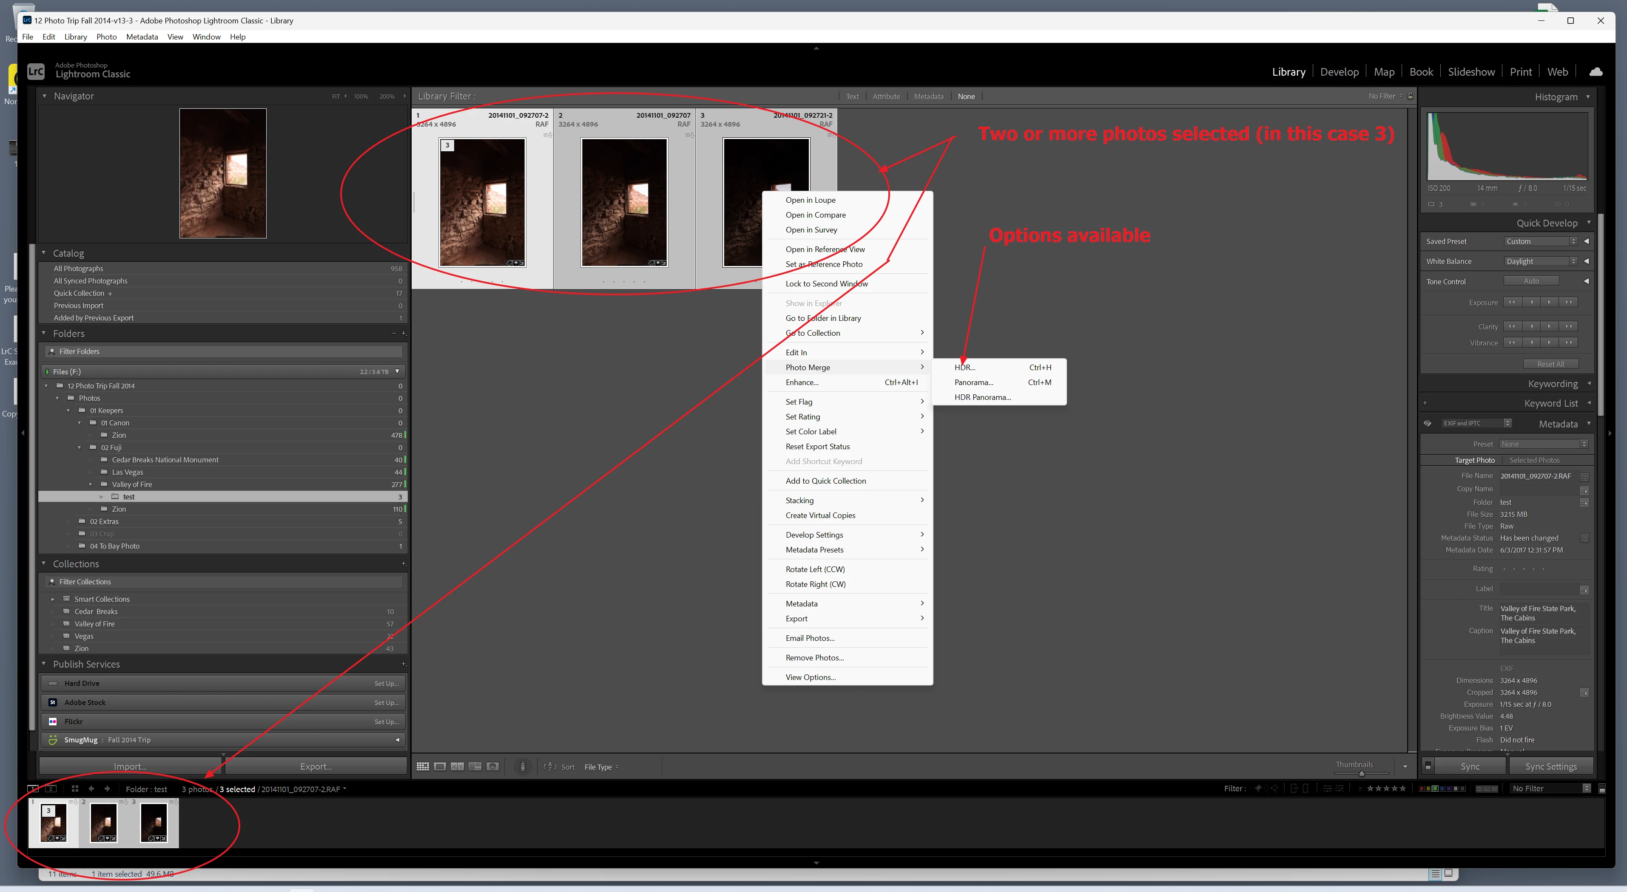Switch to Grid view icon
1627x892 pixels.
tap(423, 766)
